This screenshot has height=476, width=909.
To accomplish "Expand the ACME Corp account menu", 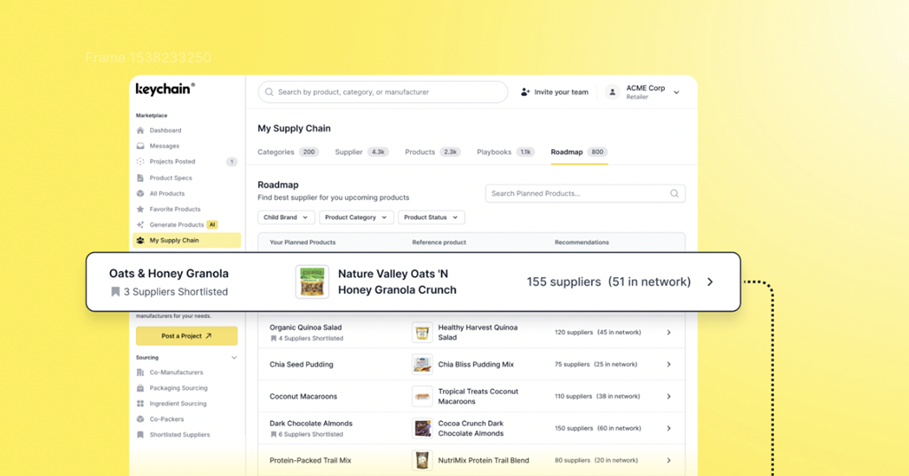I will point(676,92).
